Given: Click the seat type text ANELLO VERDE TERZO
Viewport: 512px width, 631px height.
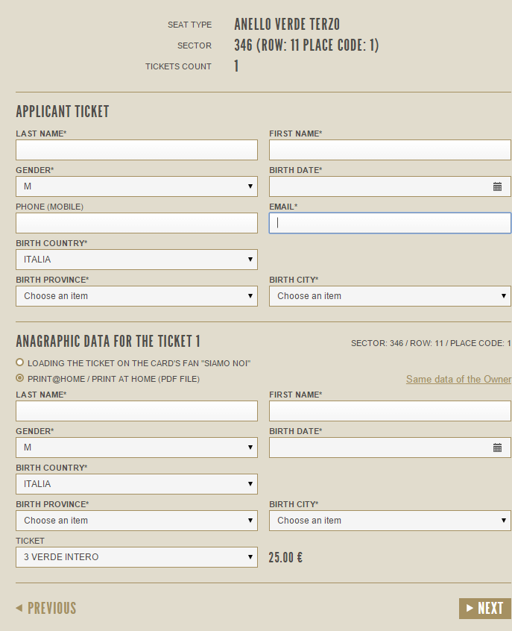Looking at the screenshot, I should (x=287, y=25).
